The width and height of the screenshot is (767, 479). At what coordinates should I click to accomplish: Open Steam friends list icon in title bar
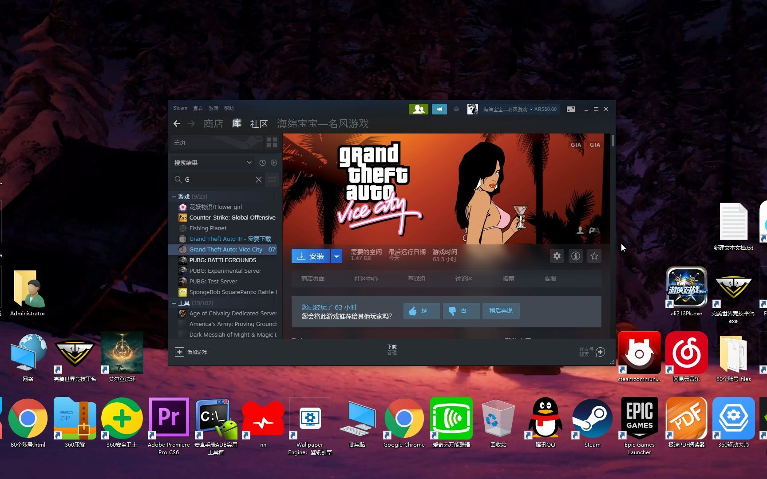pos(418,109)
